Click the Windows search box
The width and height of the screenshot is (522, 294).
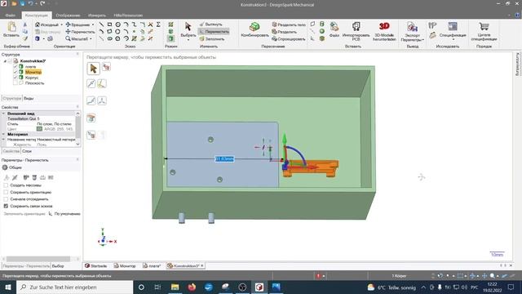(x=75, y=287)
